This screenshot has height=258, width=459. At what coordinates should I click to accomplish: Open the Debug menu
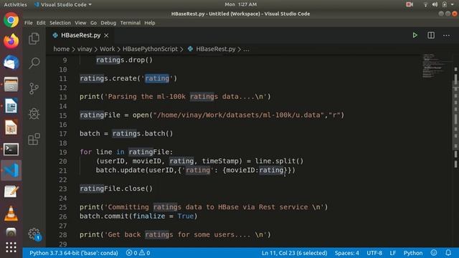point(108,23)
